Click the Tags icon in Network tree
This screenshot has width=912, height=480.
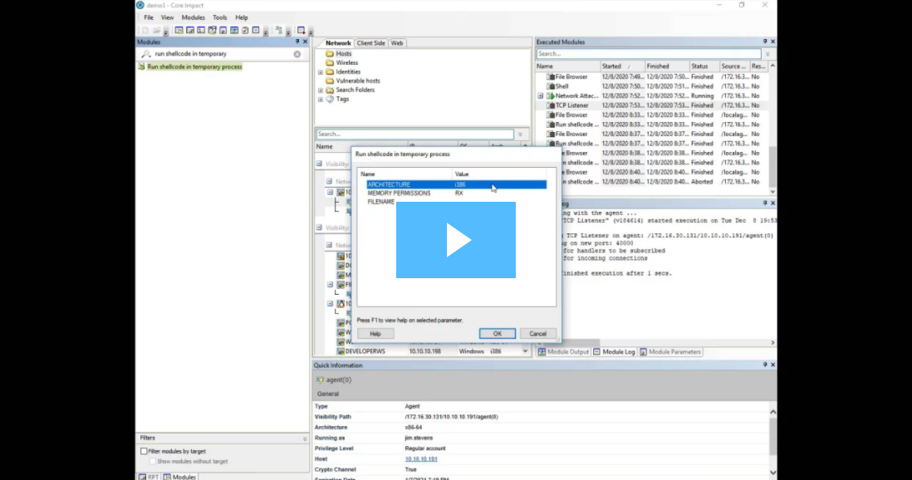click(x=330, y=99)
